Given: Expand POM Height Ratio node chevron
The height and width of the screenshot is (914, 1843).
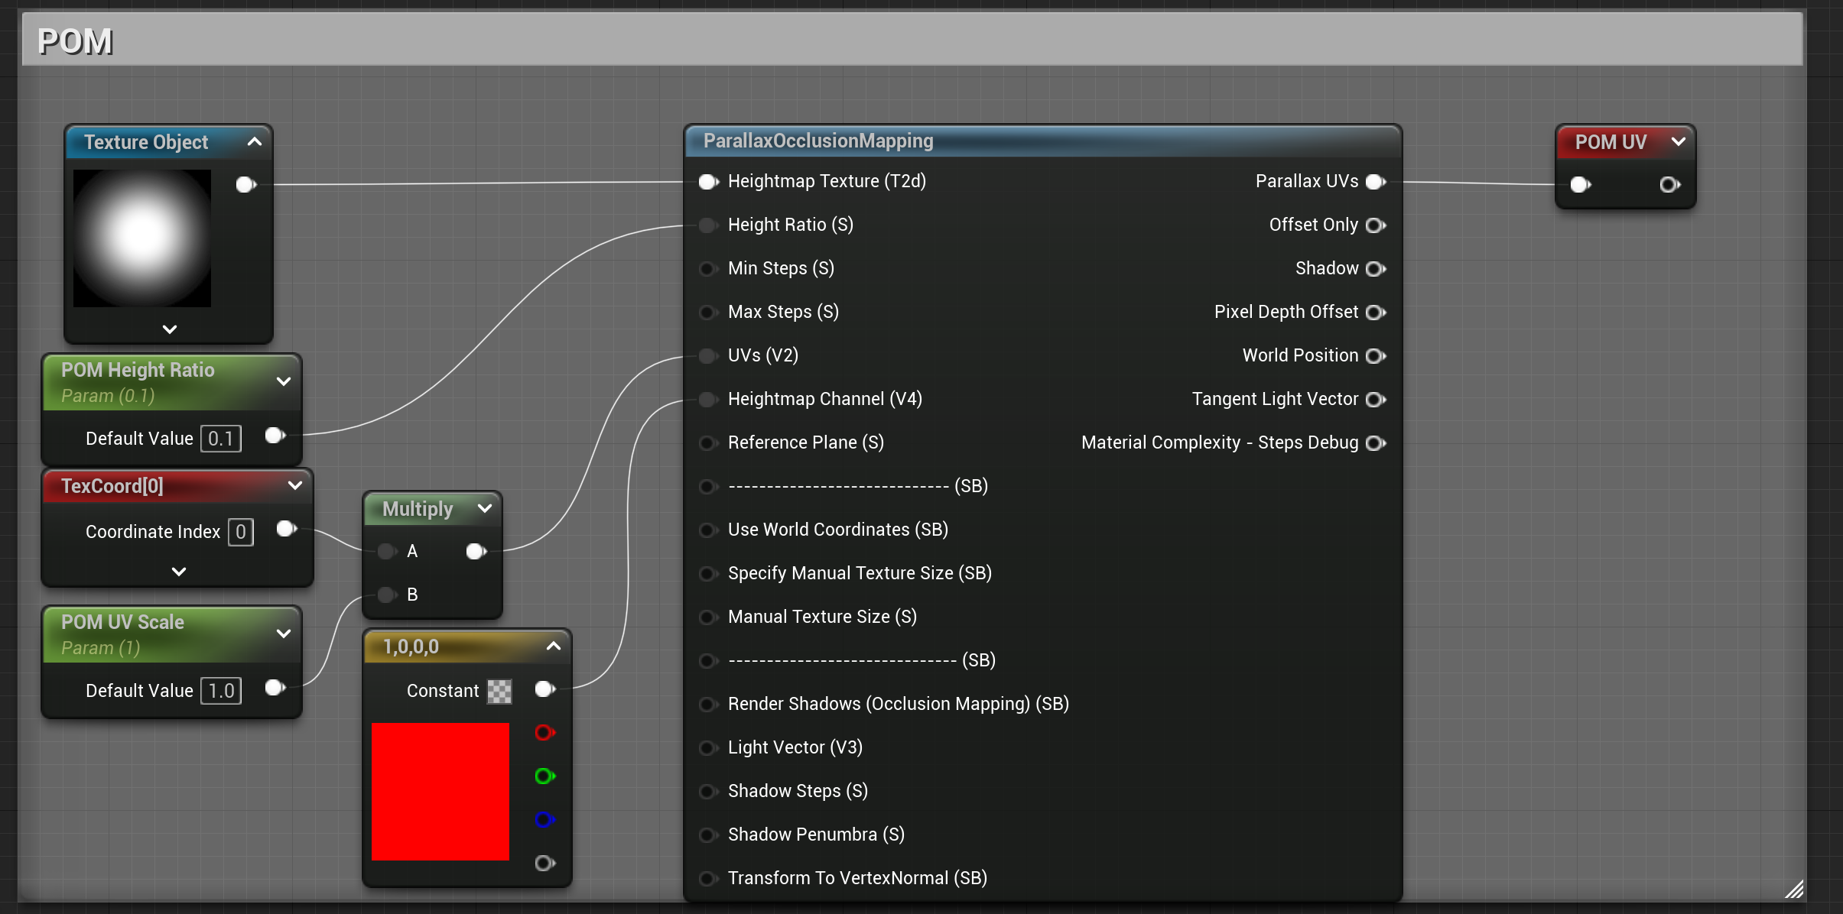Looking at the screenshot, I should click(284, 381).
